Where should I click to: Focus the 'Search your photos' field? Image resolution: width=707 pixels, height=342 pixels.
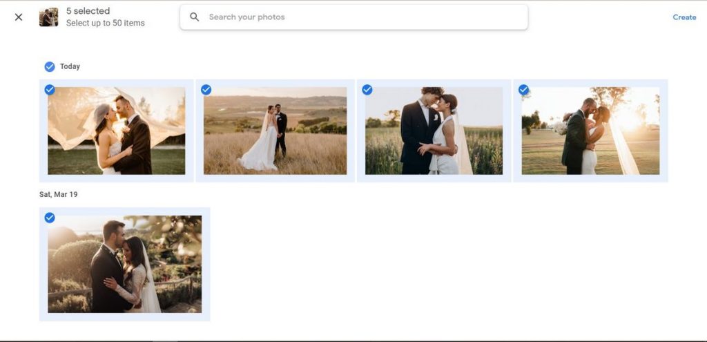click(x=359, y=17)
